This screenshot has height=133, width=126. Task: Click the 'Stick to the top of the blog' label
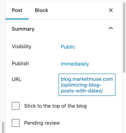tap(55, 106)
